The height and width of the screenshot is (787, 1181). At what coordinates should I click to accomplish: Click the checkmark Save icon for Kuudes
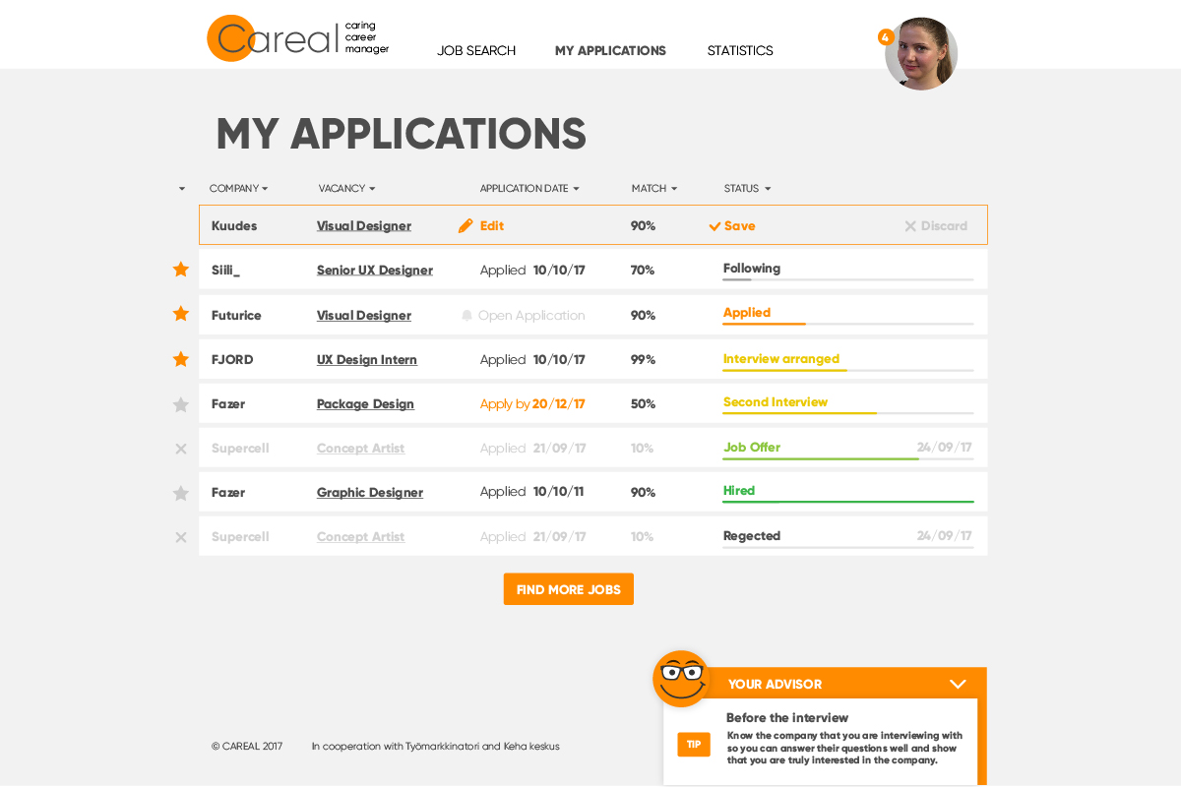click(x=715, y=226)
